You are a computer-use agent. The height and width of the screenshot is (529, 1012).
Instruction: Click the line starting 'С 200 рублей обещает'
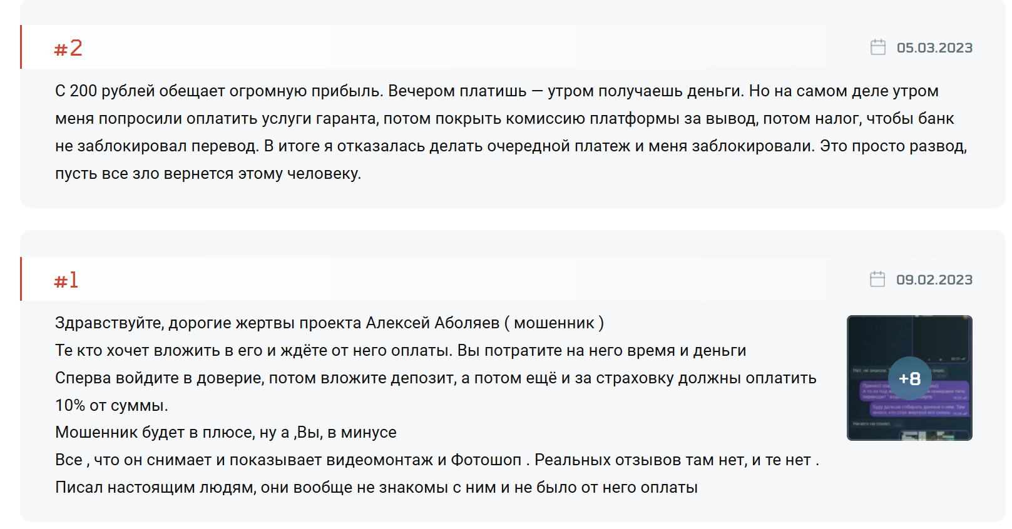[x=497, y=91]
